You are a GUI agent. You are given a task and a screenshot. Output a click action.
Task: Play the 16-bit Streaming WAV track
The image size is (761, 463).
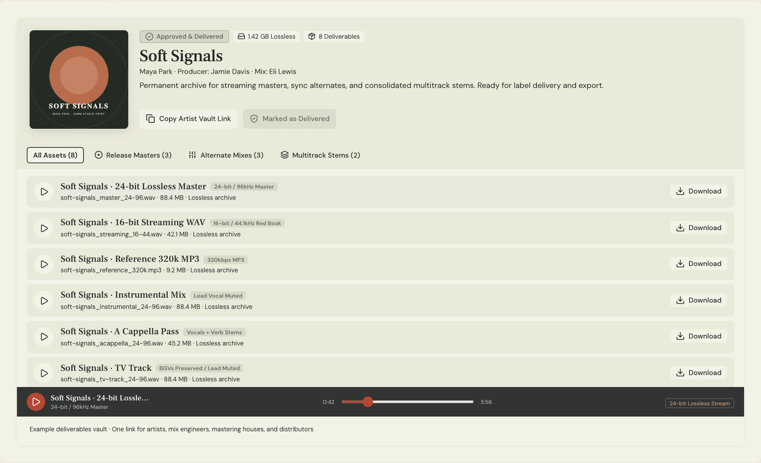44,228
